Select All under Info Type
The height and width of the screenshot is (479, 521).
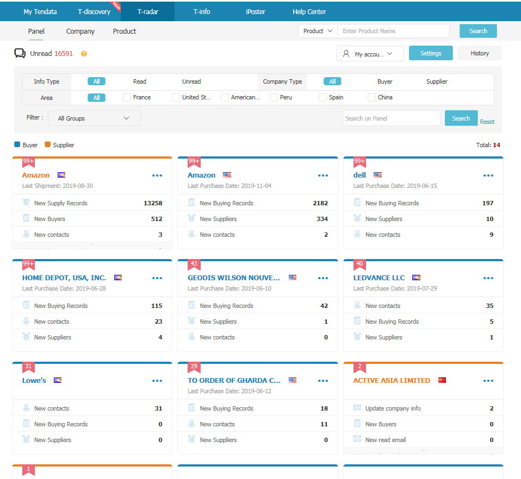click(96, 81)
